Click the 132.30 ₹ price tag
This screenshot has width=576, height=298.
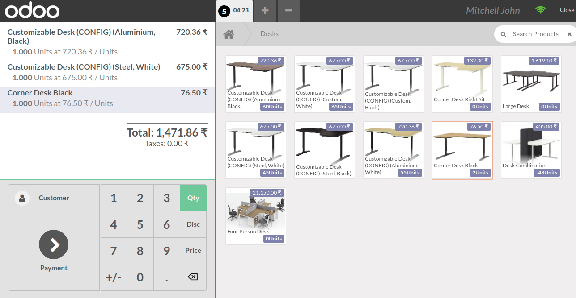tap(478, 61)
